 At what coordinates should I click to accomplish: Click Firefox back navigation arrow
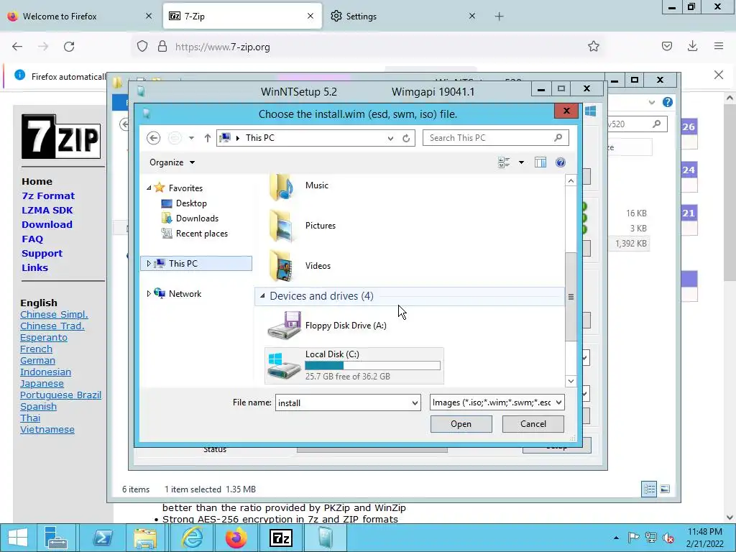tap(17, 47)
